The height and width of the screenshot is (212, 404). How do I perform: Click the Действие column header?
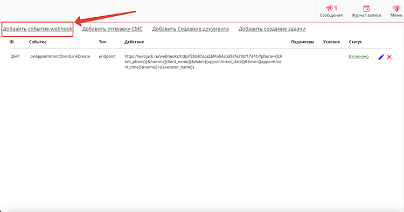click(134, 42)
